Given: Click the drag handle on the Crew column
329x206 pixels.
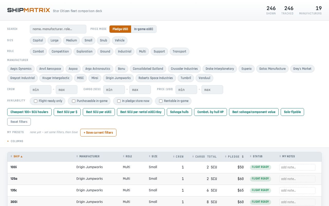Looking at the screenshot, I should click(x=174, y=156).
